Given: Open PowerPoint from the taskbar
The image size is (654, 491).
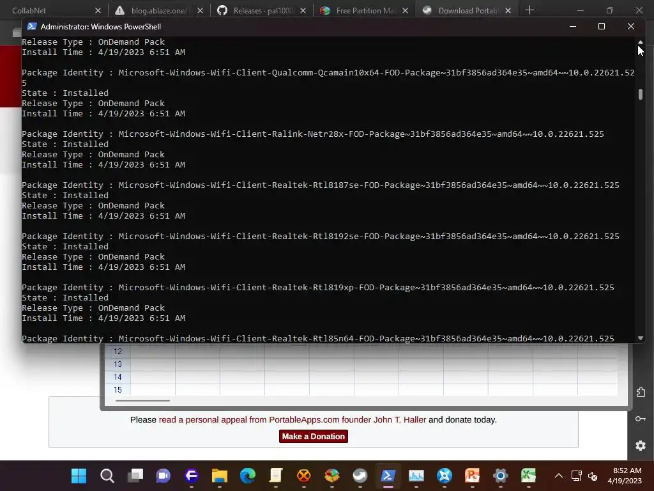Looking at the screenshot, I should pyautogui.click(x=472, y=476).
